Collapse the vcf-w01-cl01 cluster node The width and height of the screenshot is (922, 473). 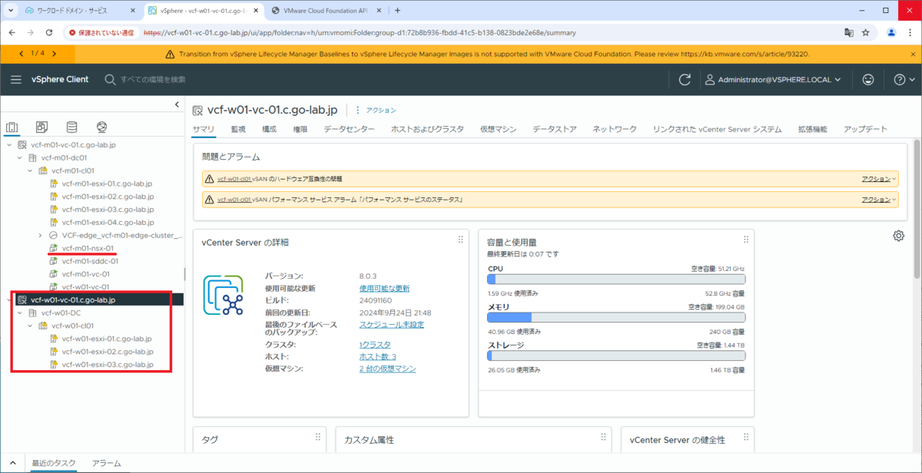tap(30, 326)
